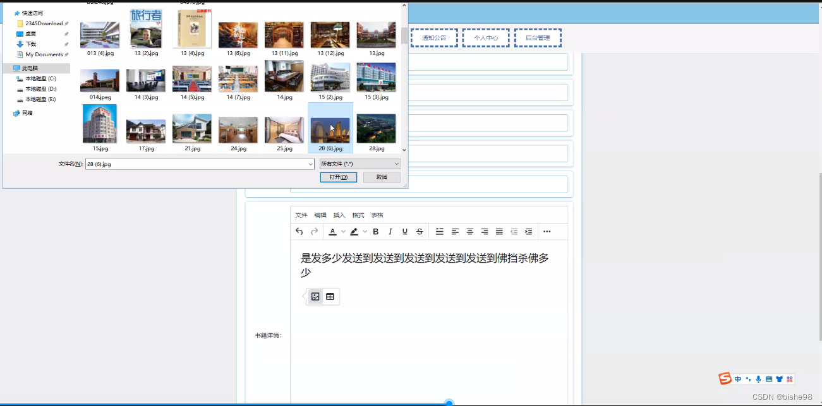The height and width of the screenshot is (406, 822).
Task: Apply Italic formatting with the I icon
Action: click(390, 232)
